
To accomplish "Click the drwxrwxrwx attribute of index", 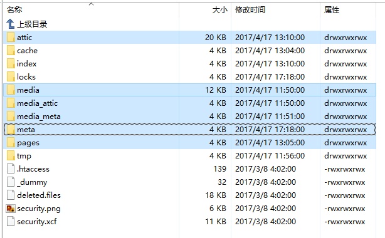I will (x=345, y=64).
